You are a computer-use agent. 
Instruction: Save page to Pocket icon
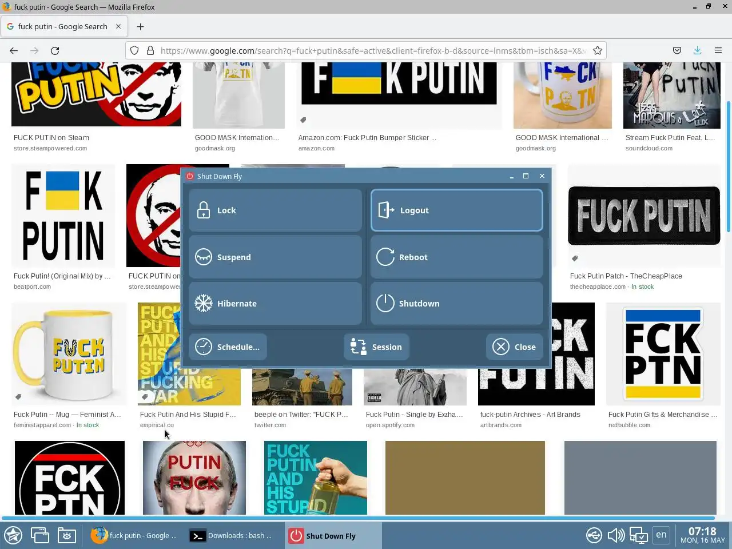(677, 50)
